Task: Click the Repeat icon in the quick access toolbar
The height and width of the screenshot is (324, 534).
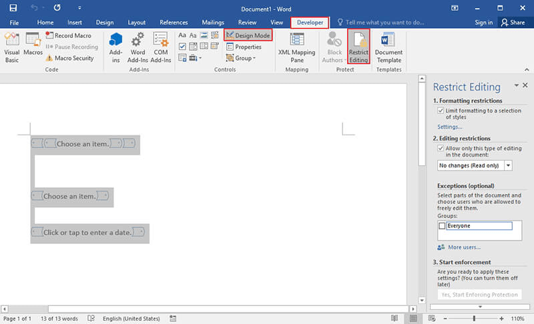Action: click(x=57, y=7)
